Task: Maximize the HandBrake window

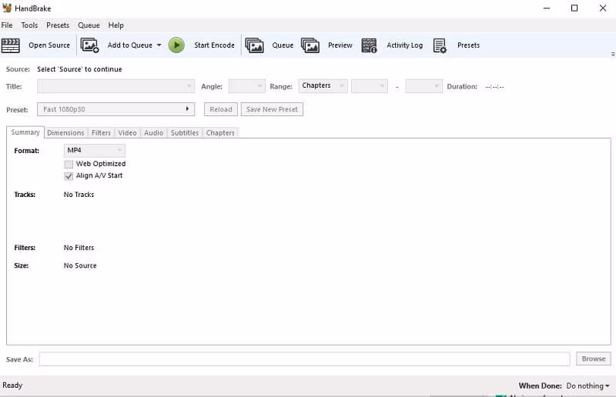Action: (574, 8)
